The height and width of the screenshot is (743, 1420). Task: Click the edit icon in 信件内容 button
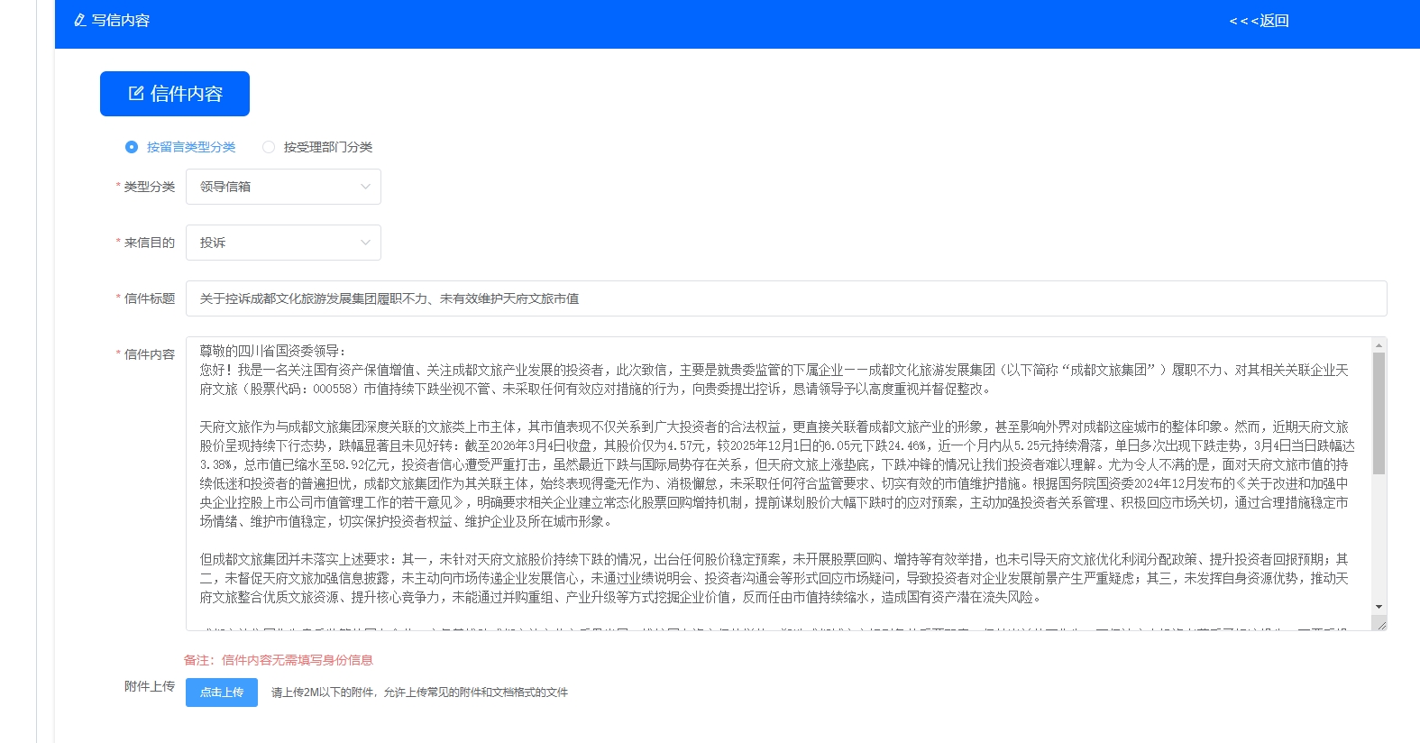136,94
